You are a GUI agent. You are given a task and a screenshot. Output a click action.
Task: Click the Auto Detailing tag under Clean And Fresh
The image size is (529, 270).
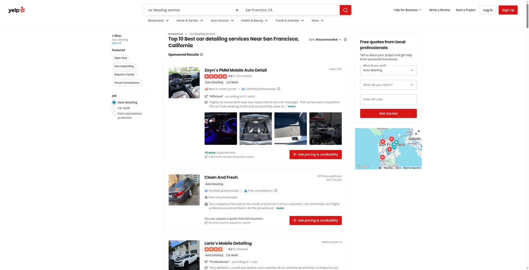[x=214, y=184]
